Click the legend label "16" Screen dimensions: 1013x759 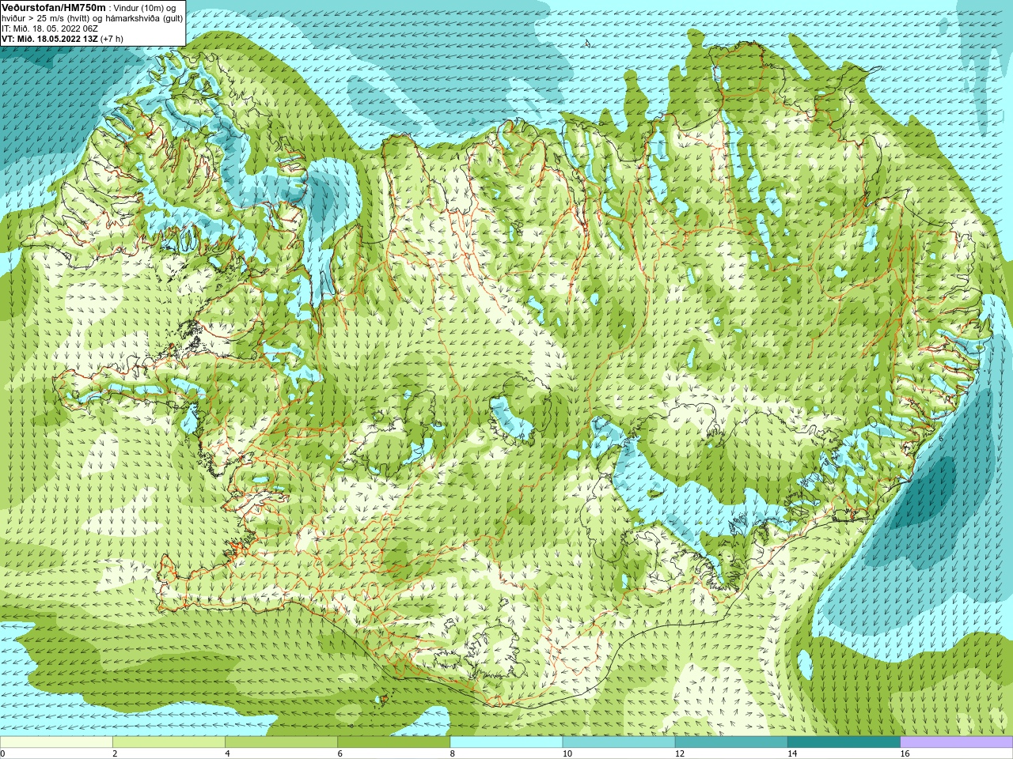[x=905, y=753]
